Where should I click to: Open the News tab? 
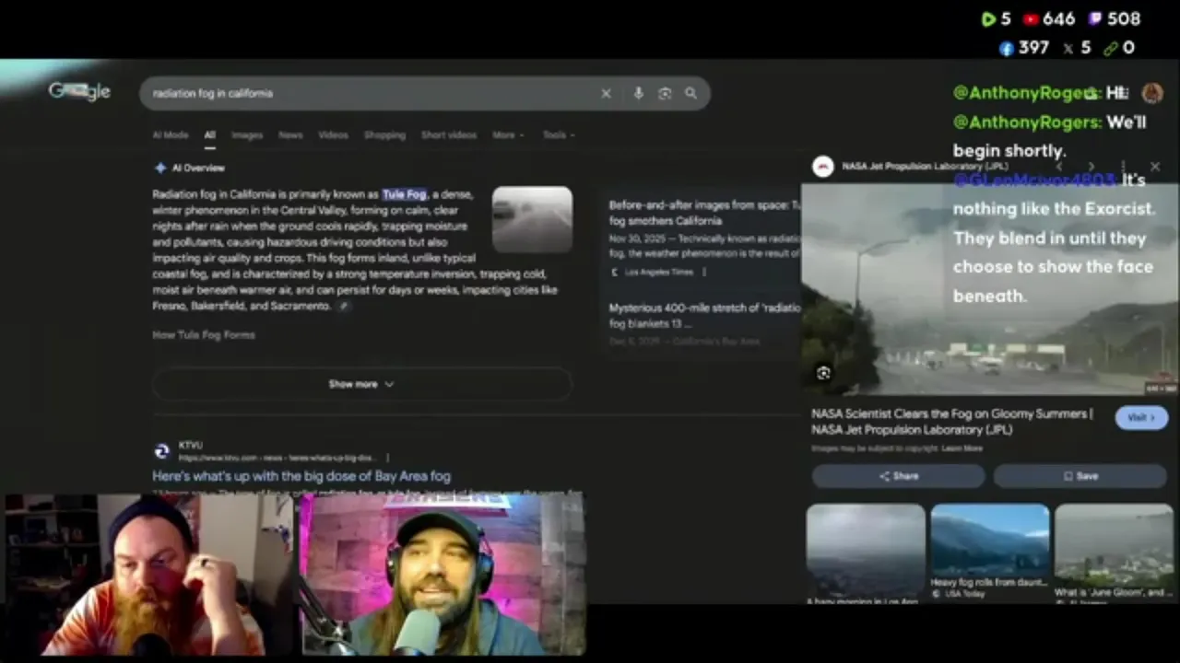290,134
